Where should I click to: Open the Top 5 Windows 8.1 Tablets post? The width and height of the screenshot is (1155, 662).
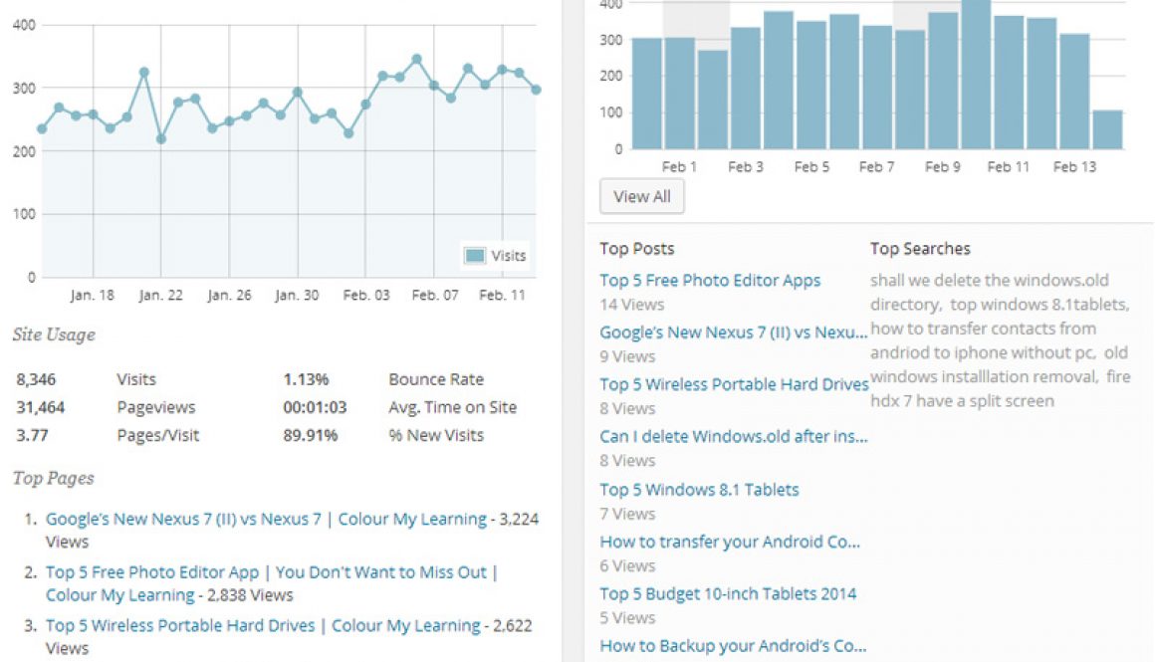tap(699, 490)
